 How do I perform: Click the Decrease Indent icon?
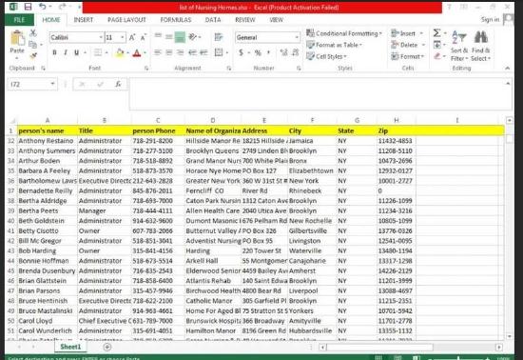pyautogui.click(x=192, y=52)
